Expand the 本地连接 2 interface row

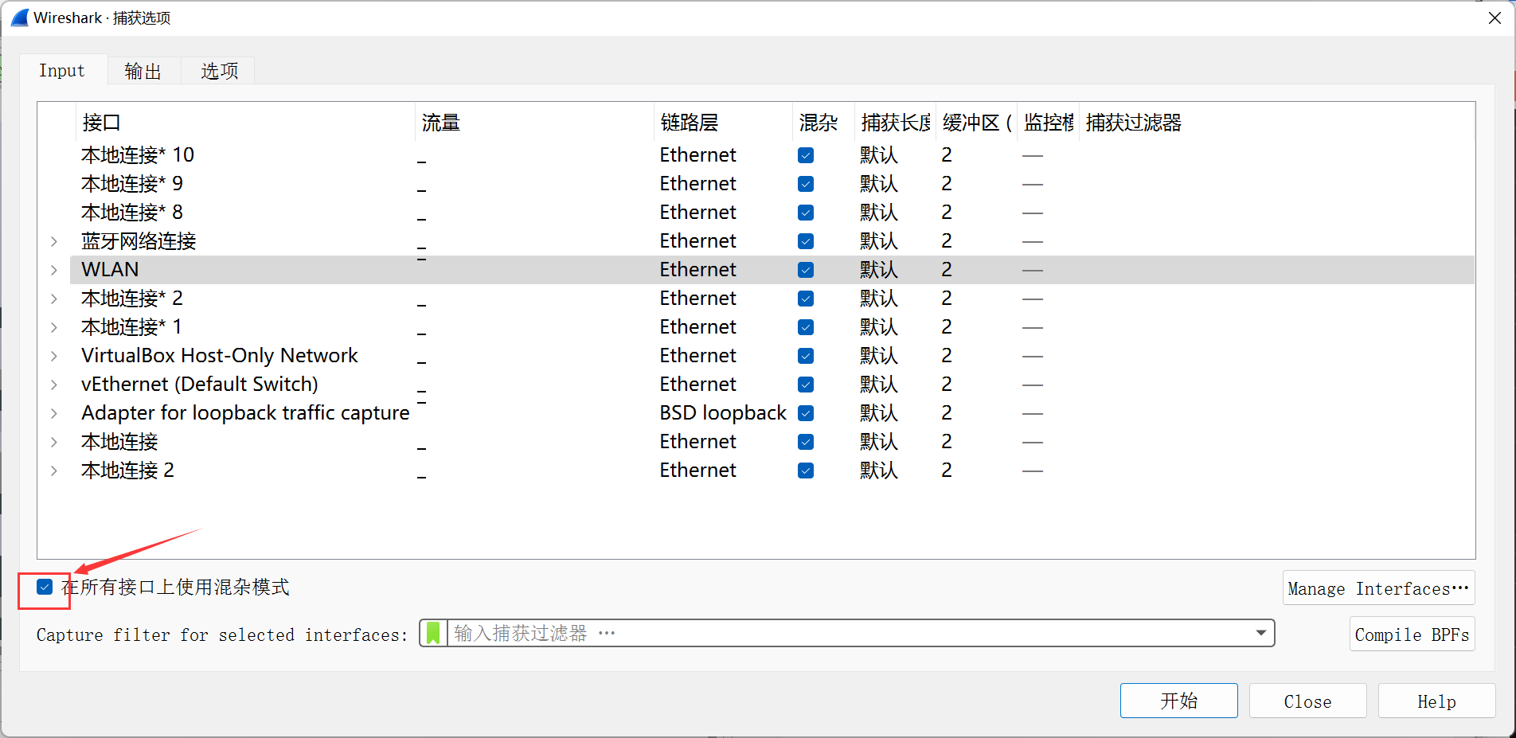pos(54,471)
